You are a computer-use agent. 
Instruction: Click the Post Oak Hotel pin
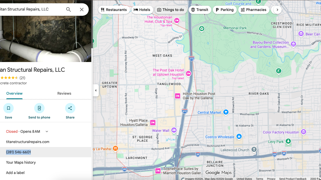188,73
